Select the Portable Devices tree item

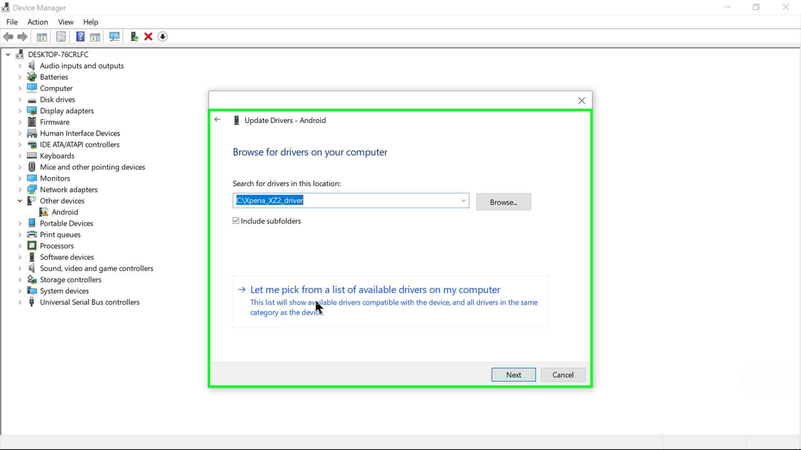[66, 223]
